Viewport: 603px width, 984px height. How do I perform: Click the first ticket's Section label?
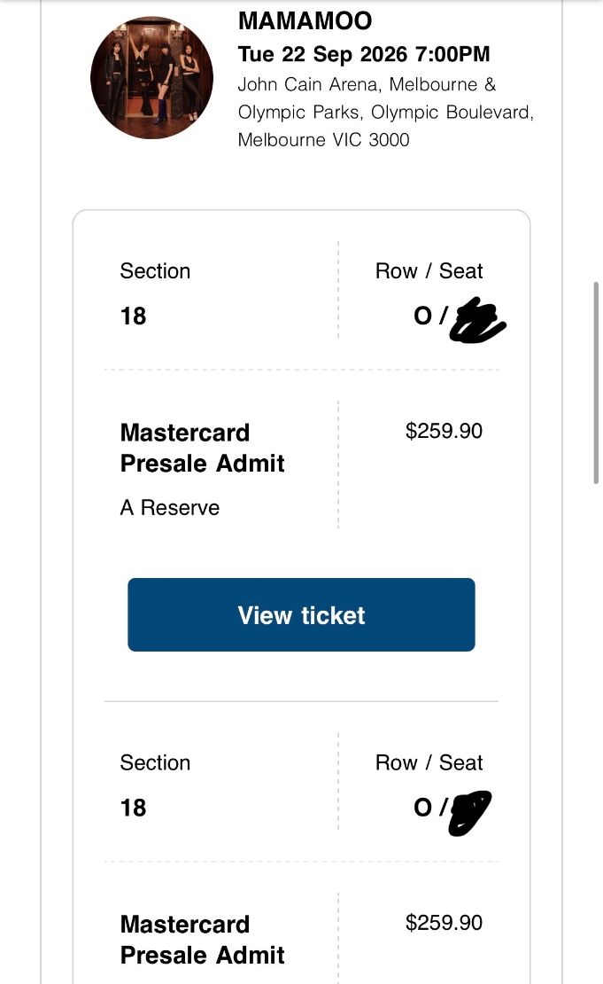pos(155,270)
